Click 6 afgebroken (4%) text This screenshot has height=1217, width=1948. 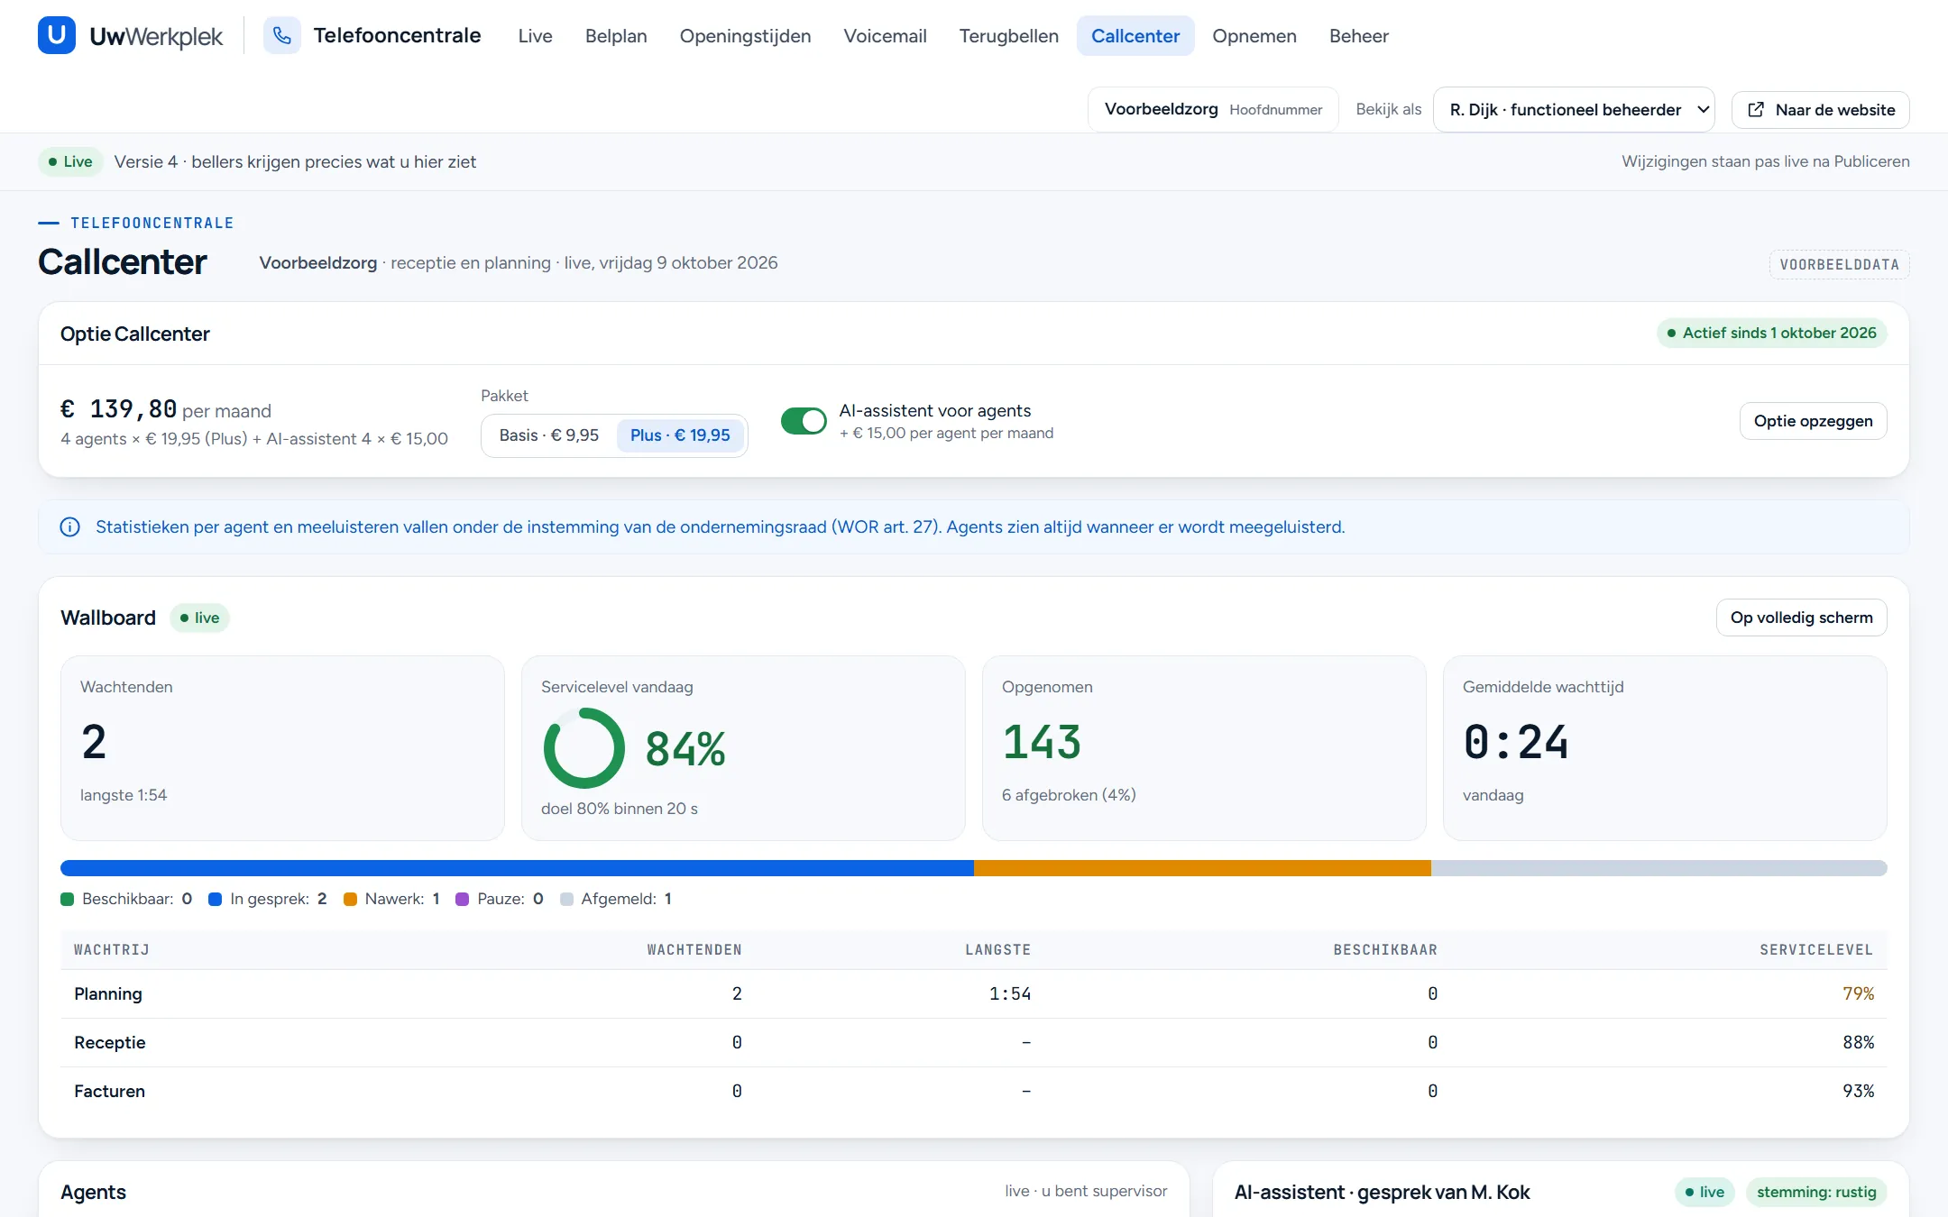pyautogui.click(x=1069, y=795)
